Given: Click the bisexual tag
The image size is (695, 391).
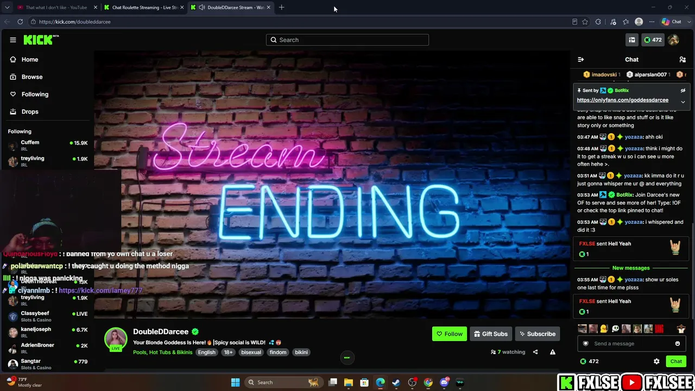Looking at the screenshot, I should click(x=251, y=352).
